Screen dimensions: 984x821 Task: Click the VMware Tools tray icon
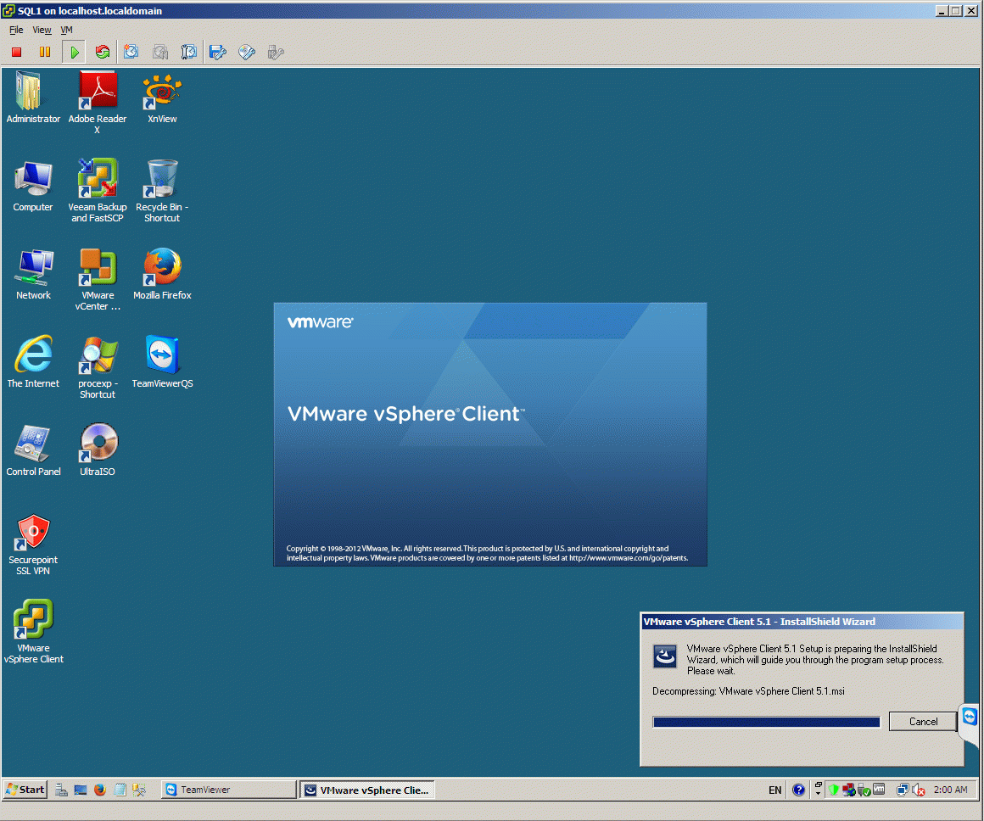tap(879, 790)
